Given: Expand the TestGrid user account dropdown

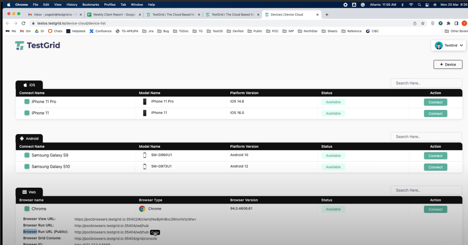Looking at the screenshot, I should (448, 45).
